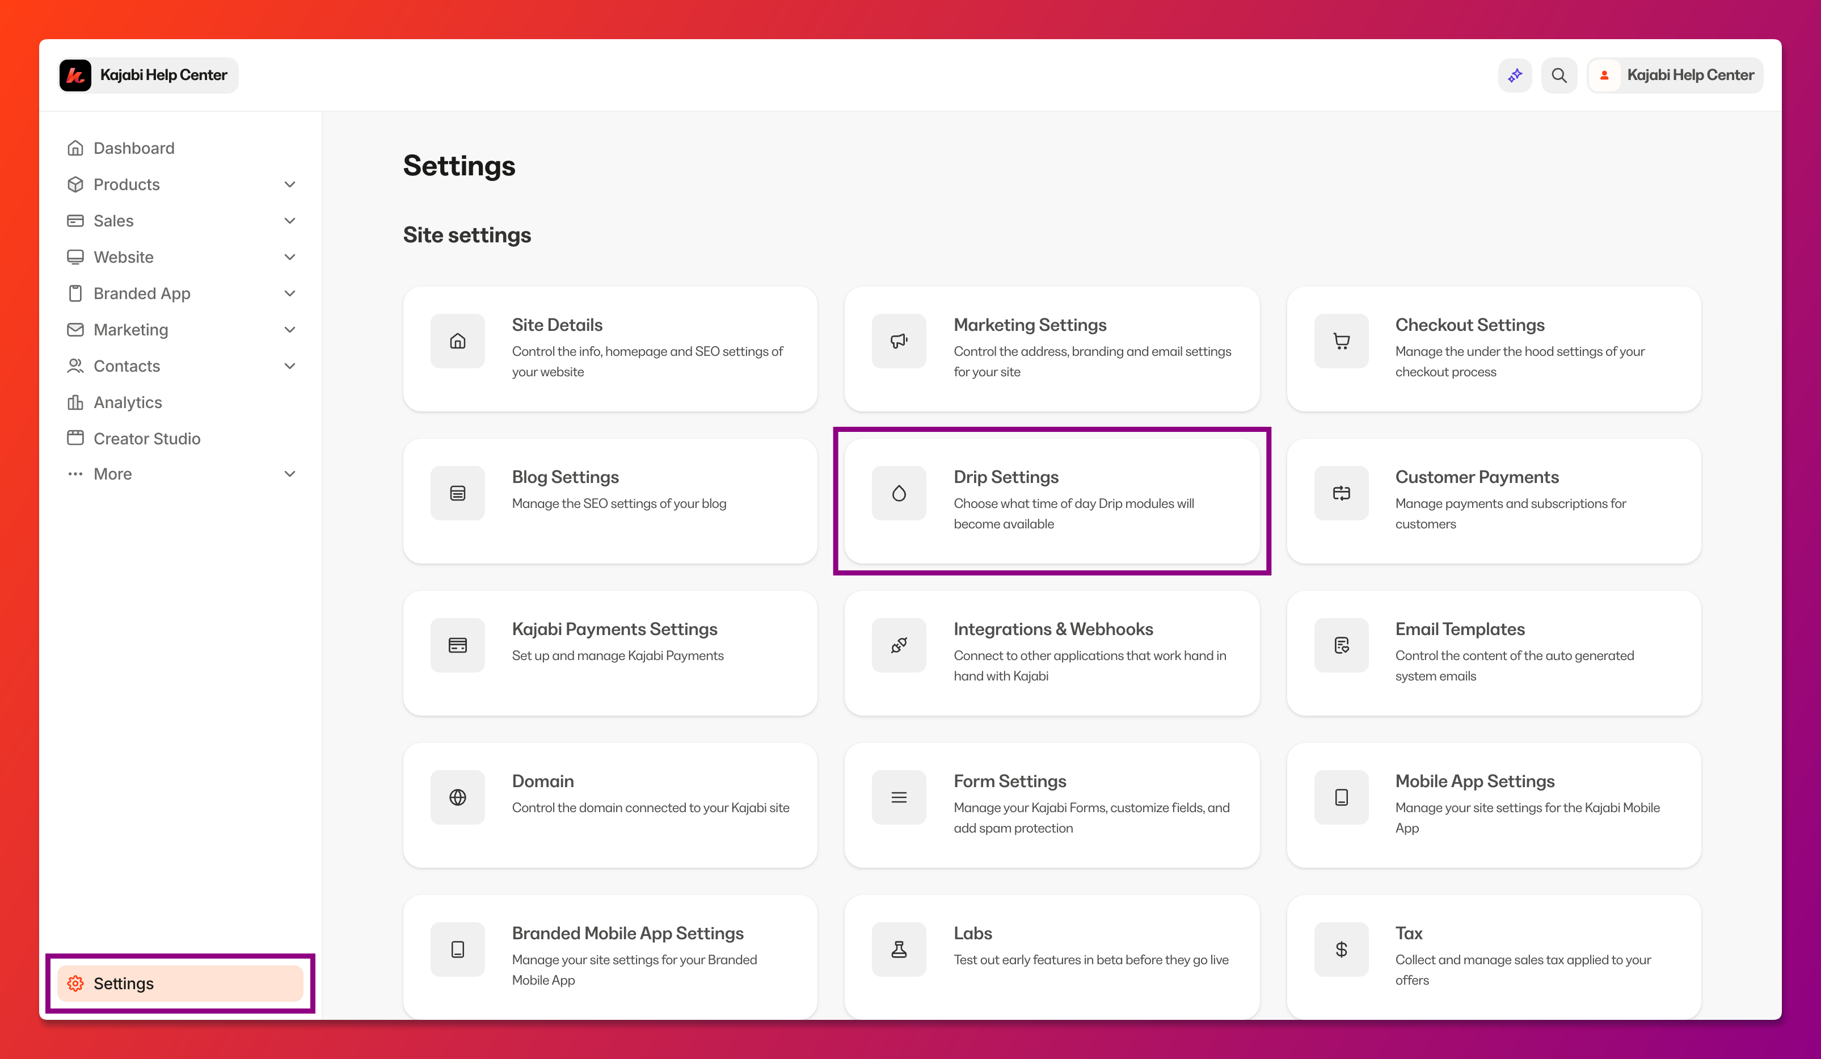The image size is (1821, 1059).
Task: Open the Tax card title
Action: point(1409,933)
